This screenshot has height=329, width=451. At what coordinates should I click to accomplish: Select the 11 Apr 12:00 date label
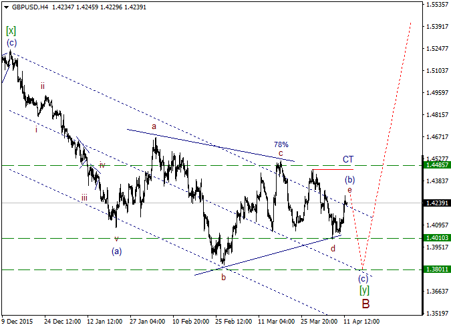click(362, 321)
